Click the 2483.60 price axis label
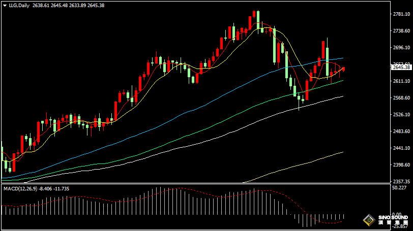 (401, 131)
